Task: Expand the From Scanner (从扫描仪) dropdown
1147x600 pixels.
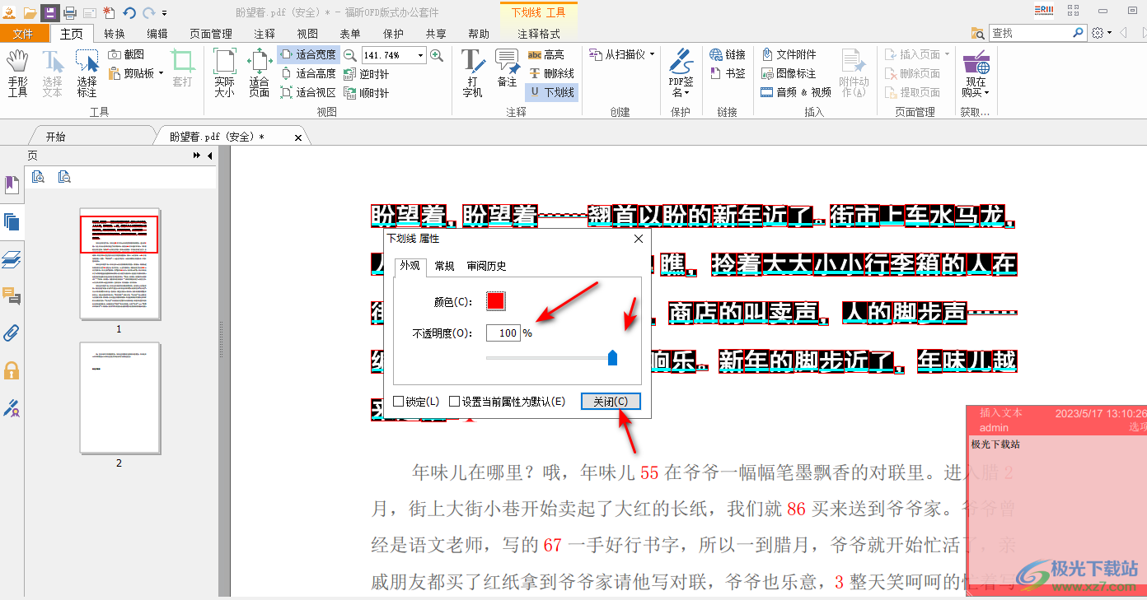Action: [x=653, y=54]
